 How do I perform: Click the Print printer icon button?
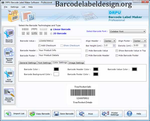coord(87,114)
